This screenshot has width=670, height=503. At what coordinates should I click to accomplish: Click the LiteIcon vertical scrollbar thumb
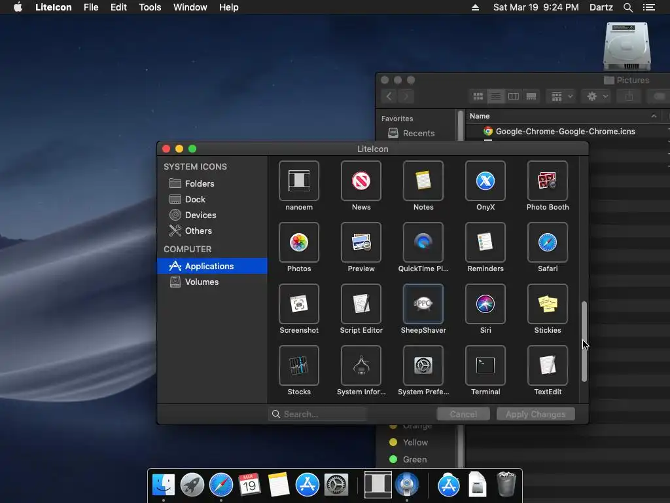(x=584, y=341)
